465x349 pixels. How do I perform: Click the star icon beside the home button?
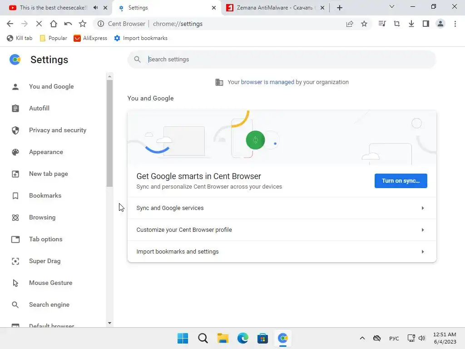coord(83,24)
